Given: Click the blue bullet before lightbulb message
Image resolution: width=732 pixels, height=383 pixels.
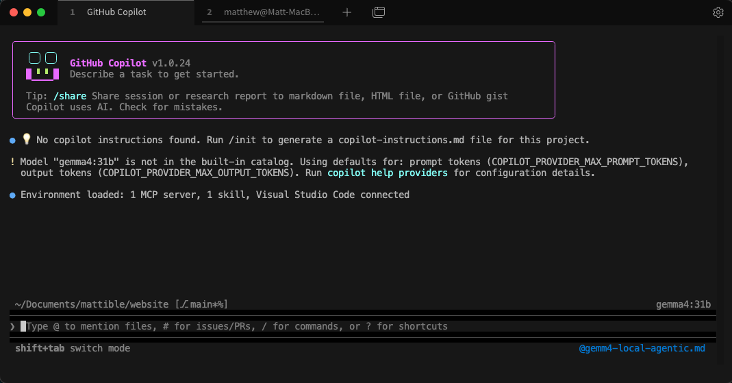Looking at the screenshot, I should [x=12, y=140].
